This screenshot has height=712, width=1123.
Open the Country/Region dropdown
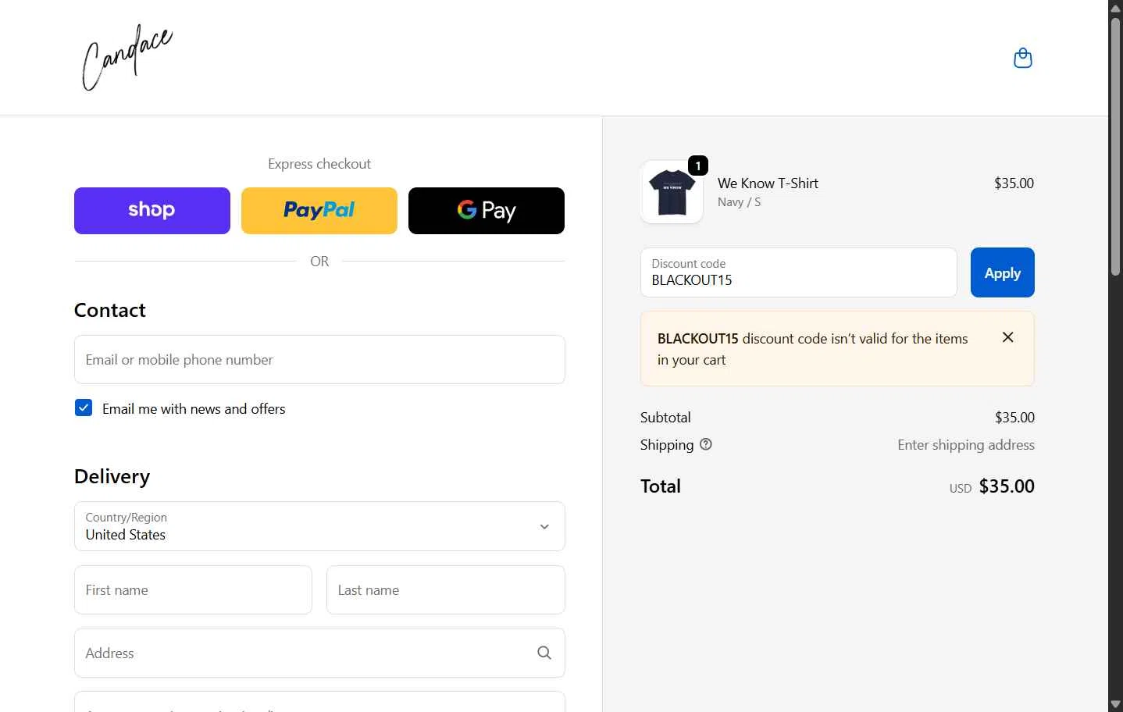point(319,526)
